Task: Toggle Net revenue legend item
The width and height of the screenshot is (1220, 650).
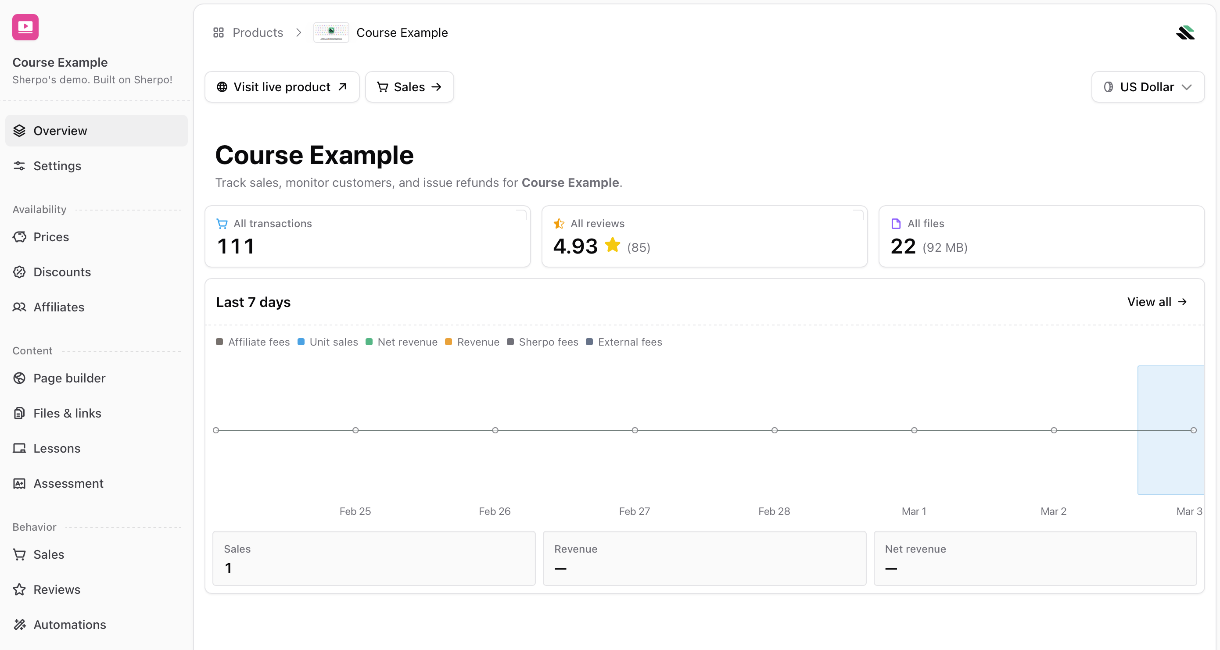Action: pos(402,342)
